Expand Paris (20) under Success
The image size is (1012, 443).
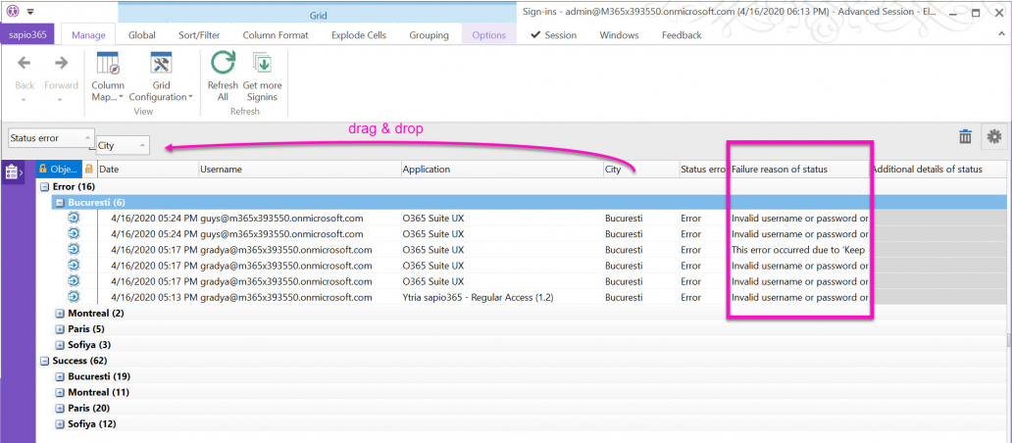[x=61, y=408]
